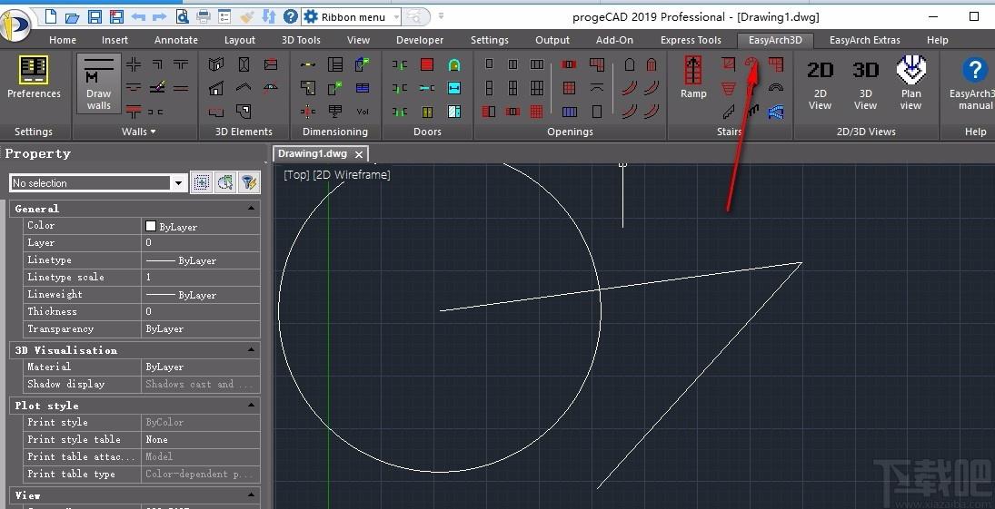Screen dimensions: 995x509
Task: Switch to 2D View
Action: tap(820, 83)
